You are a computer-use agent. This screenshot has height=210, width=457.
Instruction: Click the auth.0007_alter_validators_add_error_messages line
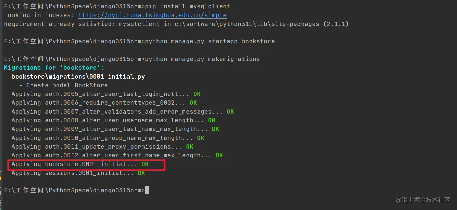pyautogui.click(x=117, y=112)
